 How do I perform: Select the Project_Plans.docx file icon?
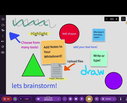click(x=57, y=70)
